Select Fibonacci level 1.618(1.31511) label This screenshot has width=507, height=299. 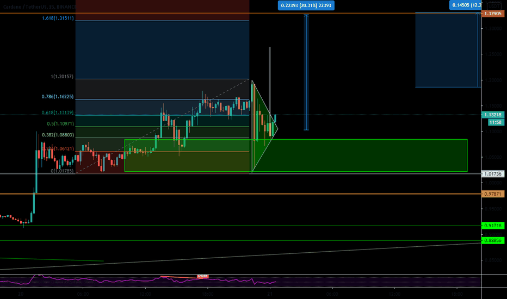click(58, 18)
